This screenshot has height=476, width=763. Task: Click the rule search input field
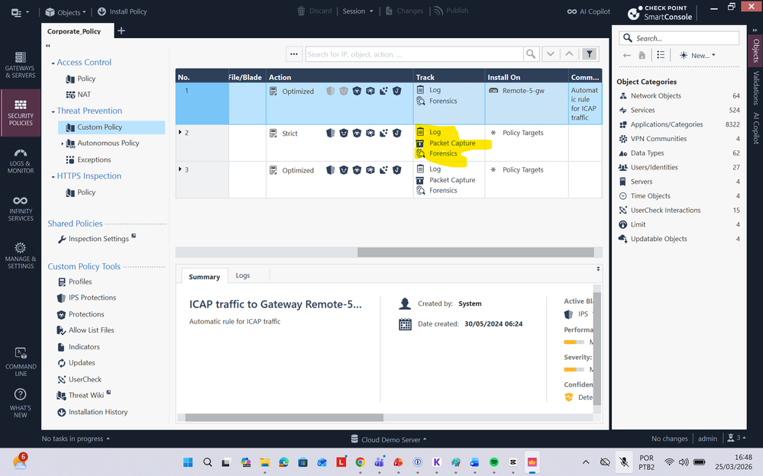(x=414, y=54)
